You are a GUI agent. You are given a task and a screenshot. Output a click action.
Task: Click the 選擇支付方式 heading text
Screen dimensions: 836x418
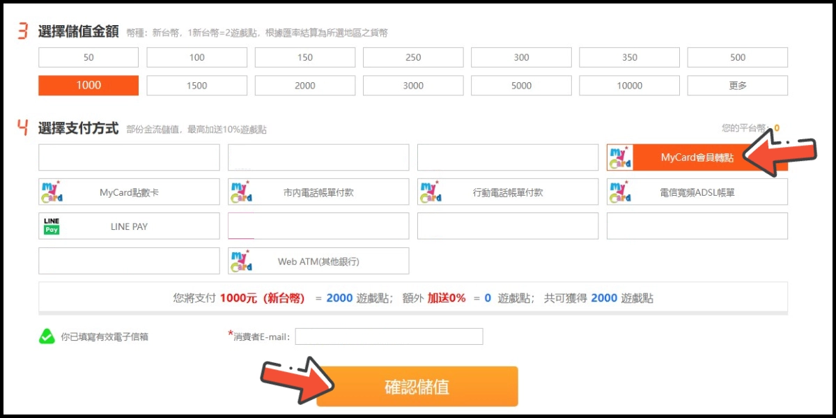click(x=78, y=128)
